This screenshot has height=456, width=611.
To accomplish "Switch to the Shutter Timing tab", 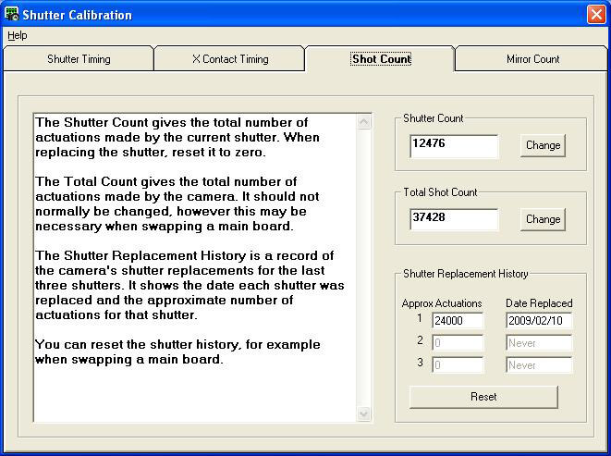I will pos(79,59).
